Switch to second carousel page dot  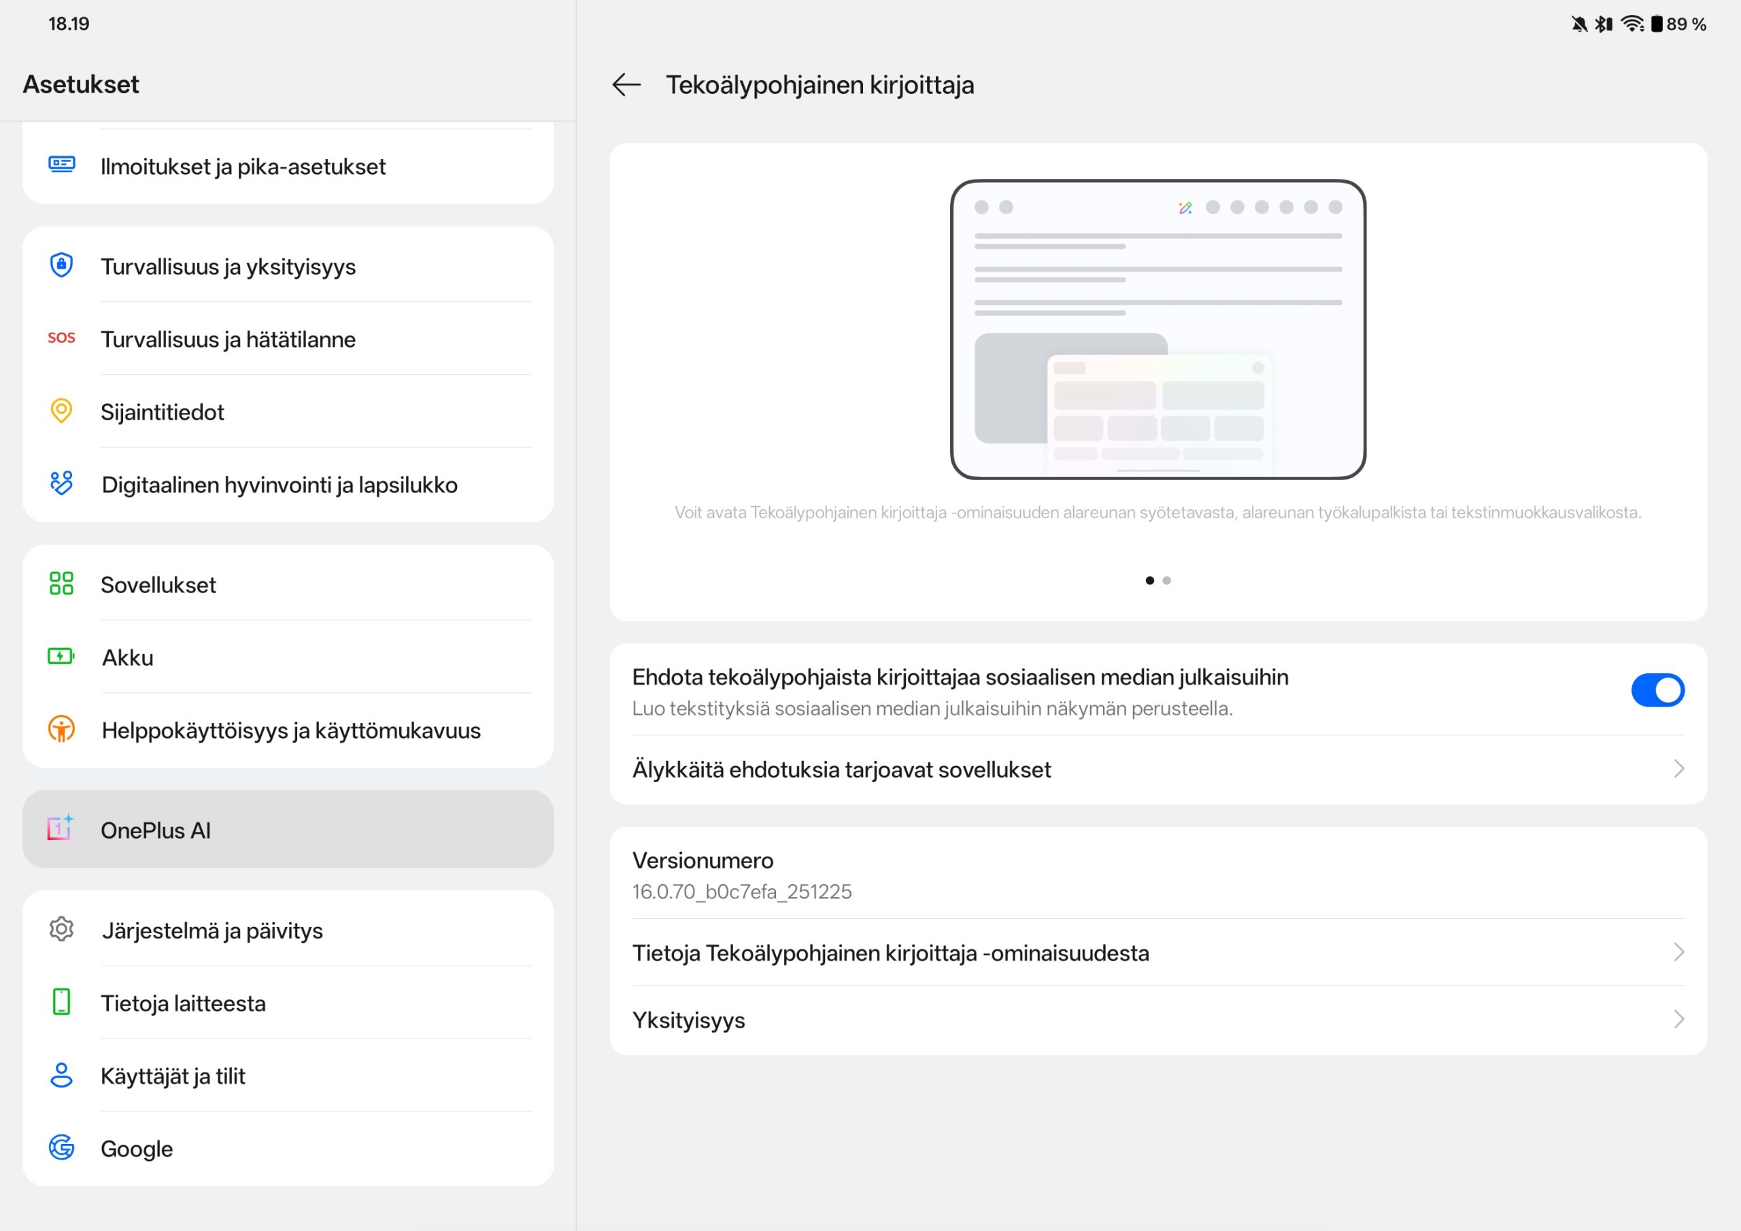1167,581
